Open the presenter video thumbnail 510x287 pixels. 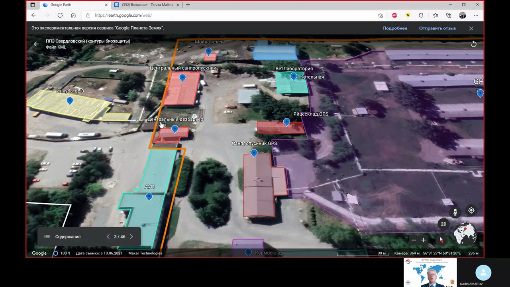point(430,273)
